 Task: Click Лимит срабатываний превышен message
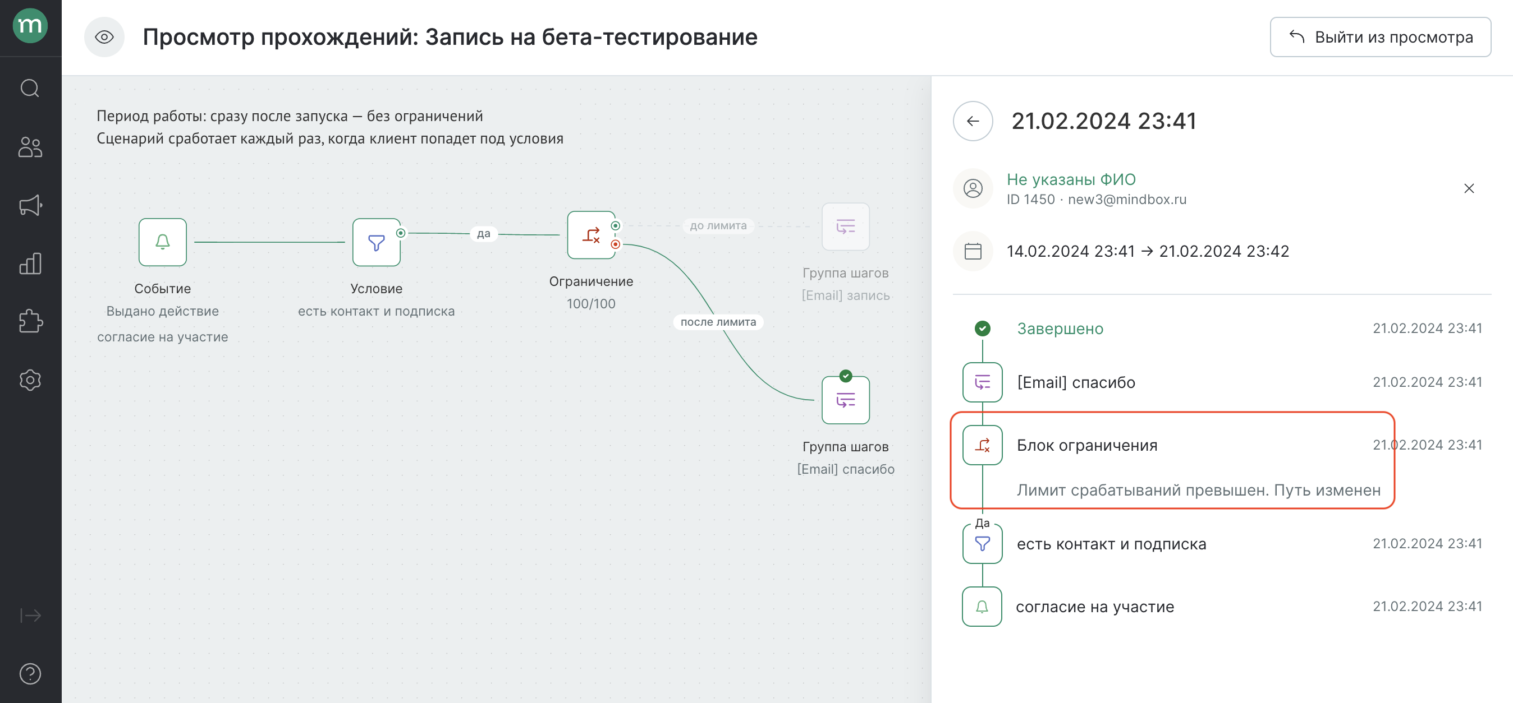tap(1198, 490)
